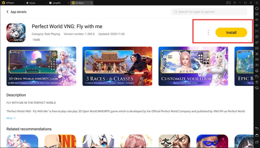Click the App details back label

coord(19,12)
